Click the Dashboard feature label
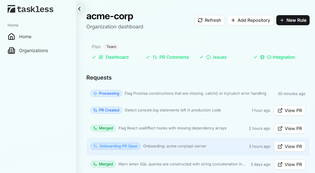 click(117, 57)
